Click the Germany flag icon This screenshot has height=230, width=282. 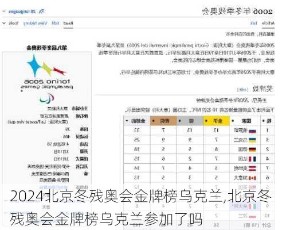coord(252,149)
